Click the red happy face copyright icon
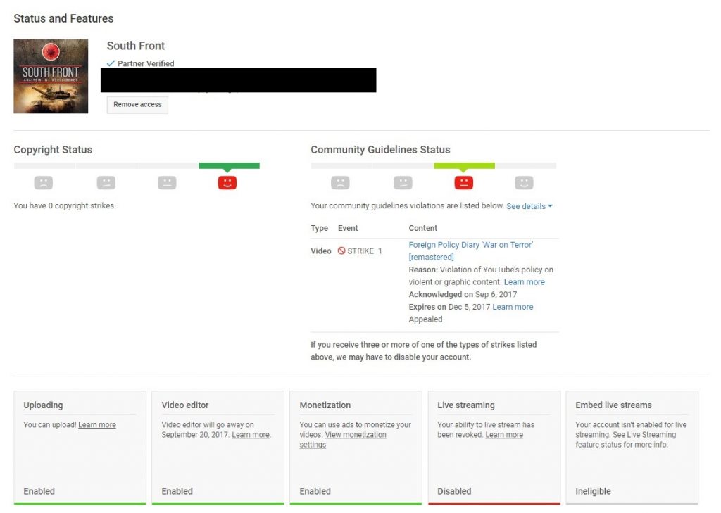This screenshot has height=513, width=721. (x=227, y=182)
